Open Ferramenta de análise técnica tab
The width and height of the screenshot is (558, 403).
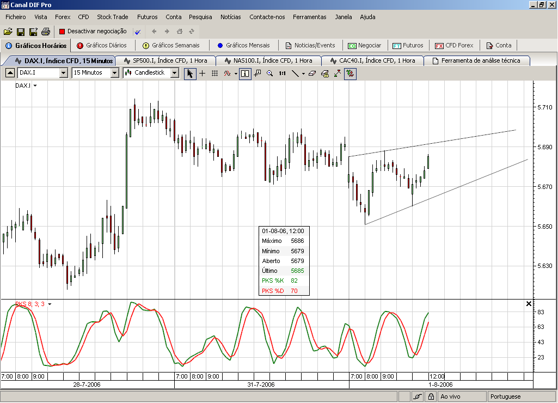tap(477, 61)
